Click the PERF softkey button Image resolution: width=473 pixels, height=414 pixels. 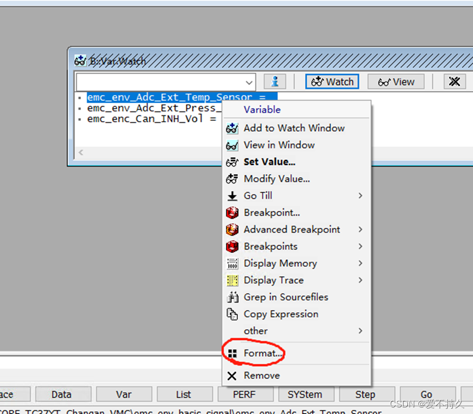[246, 394]
